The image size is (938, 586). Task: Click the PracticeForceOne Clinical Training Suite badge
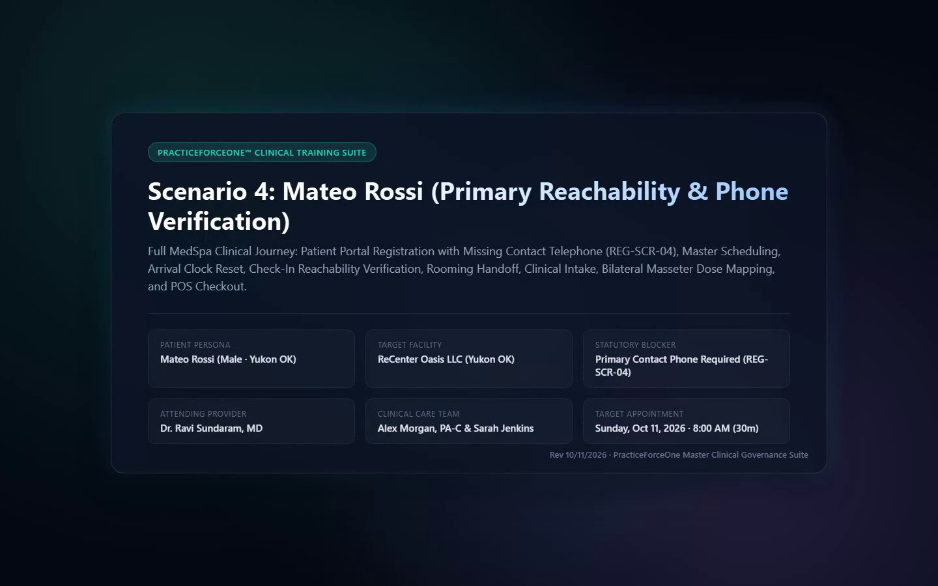pyautogui.click(x=262, y=152)
